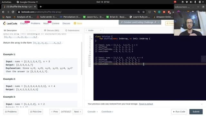Click the Run Code button

point(179,112)
